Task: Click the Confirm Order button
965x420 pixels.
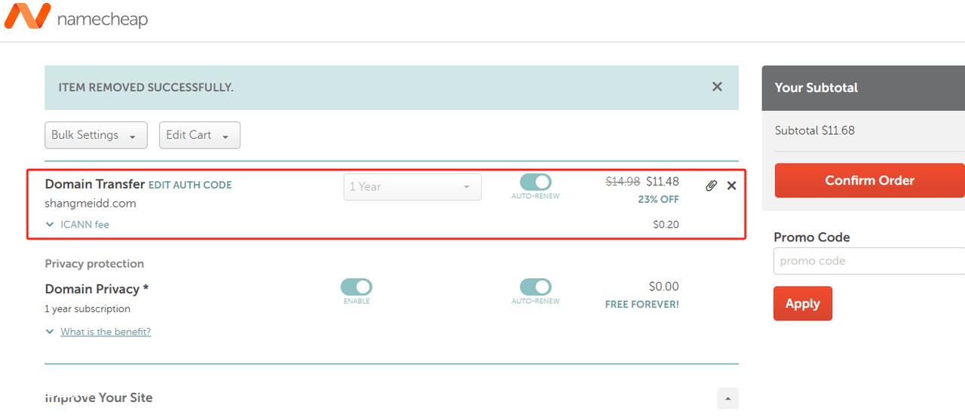Action: click(x=870, y=180)
